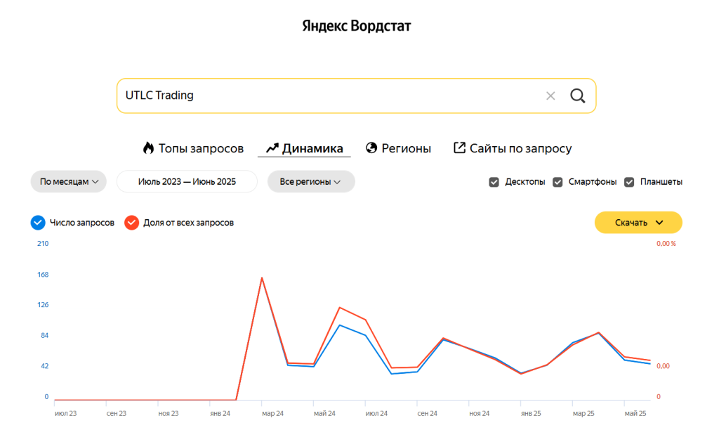Switch to the Топы запросов tab
Image resolution: width=719 pixels, height=437 pixels.
click(201, 148)
